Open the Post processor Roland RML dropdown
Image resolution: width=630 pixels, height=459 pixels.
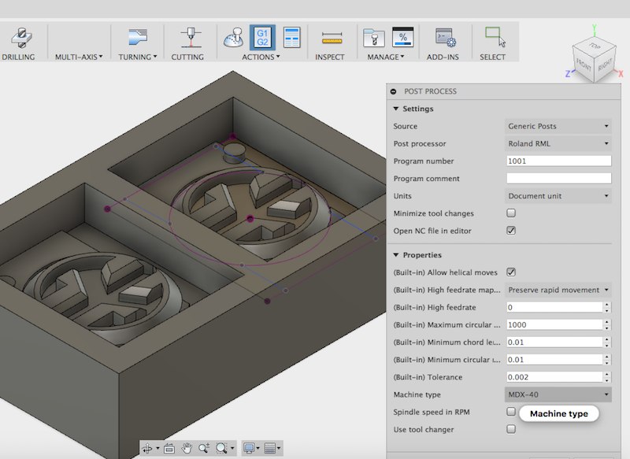click(x=558, y=143)
